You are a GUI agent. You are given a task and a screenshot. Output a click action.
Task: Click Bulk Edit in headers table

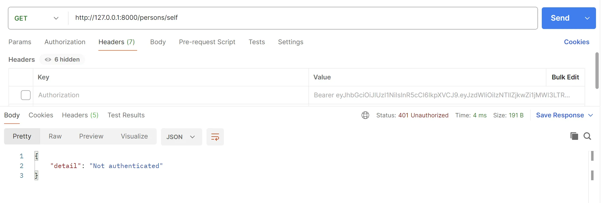pyautogui.click(x=565, y=77)
